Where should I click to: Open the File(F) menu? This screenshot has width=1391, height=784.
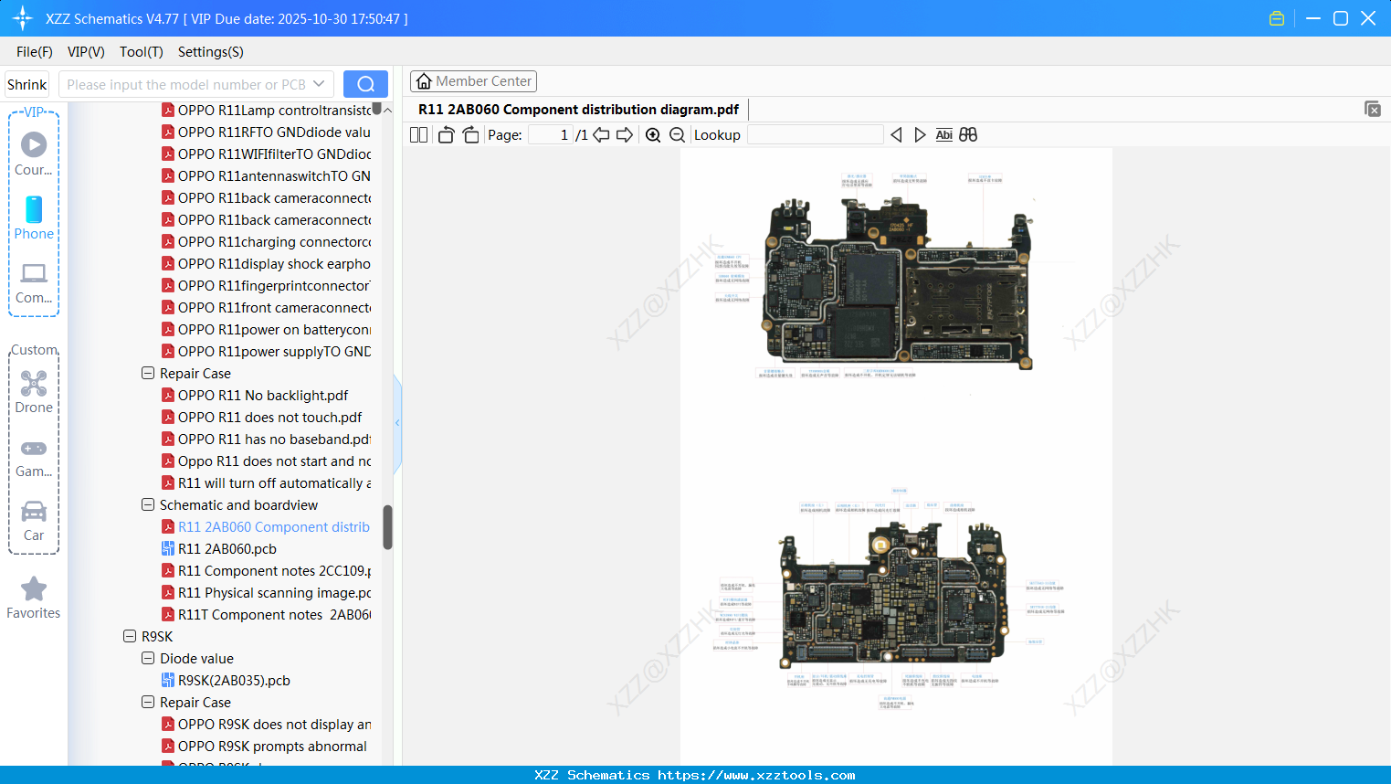(35, 52)
